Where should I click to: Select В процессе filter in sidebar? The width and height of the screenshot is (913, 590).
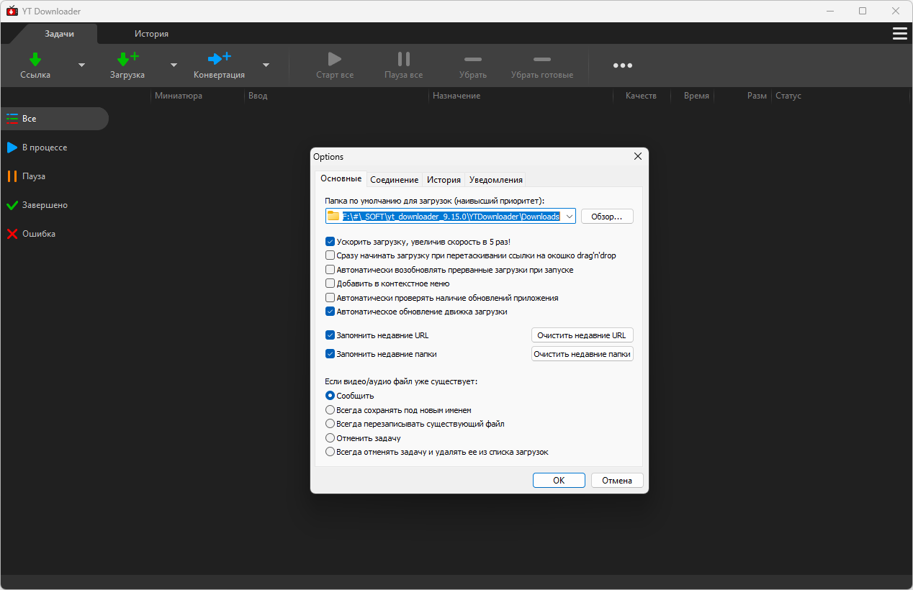tap(45, 147)
